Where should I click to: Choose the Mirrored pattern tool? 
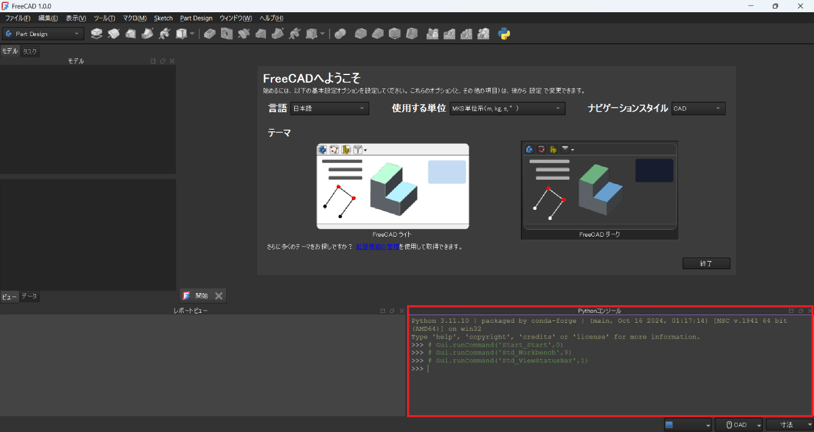coord(432,34)
